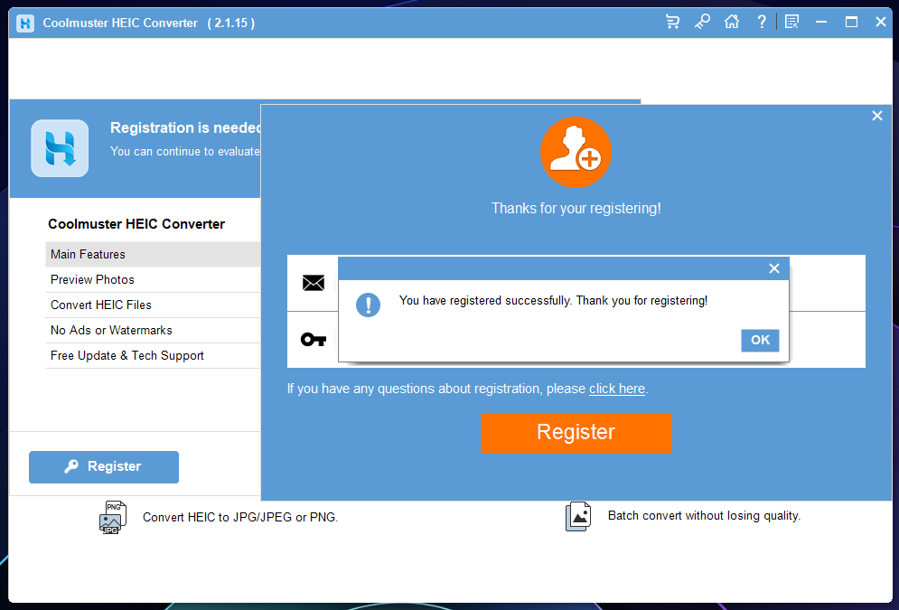Click the blue Register button with key
This screenshot has height=610, width=899.
104,467
